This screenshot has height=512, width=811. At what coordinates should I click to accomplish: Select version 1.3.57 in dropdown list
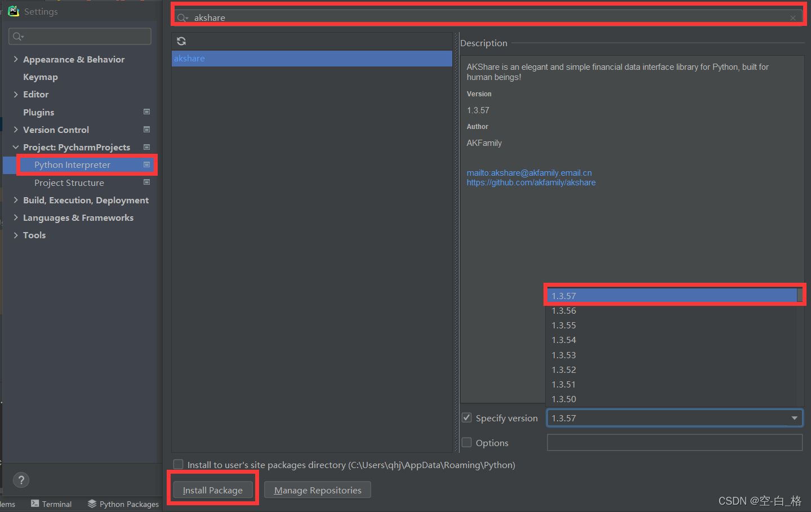click(671, 296)
